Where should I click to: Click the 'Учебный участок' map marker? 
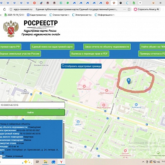tap(41, 63)
